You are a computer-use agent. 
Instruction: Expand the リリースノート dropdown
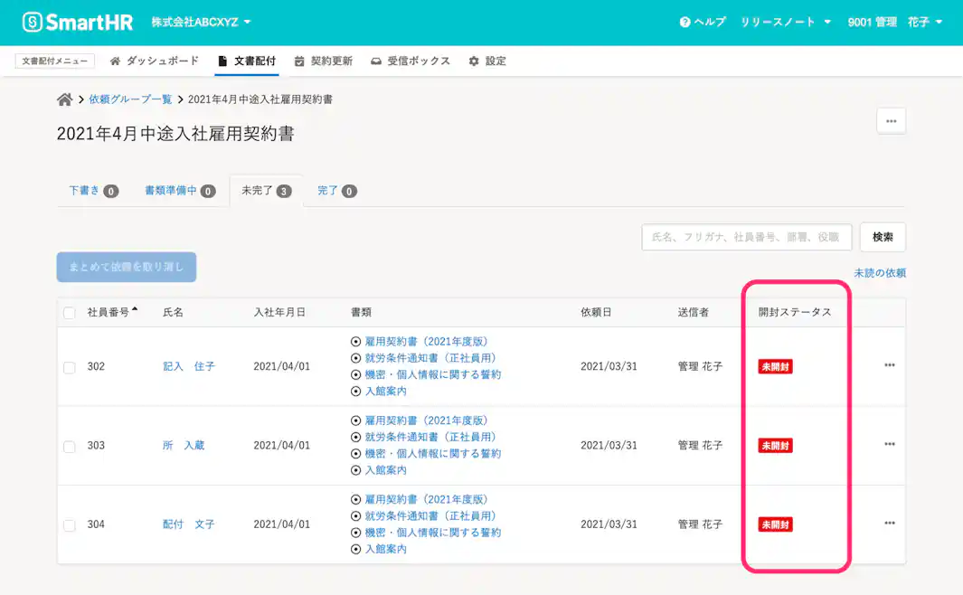click(784, 20)
